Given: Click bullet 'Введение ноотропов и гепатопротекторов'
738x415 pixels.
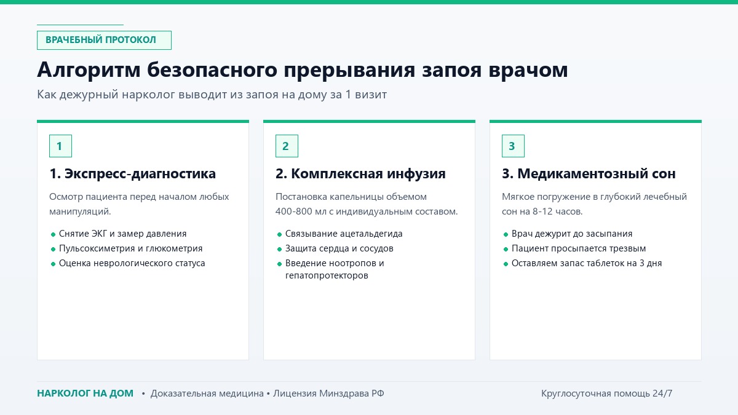Looking at the screenshot, I should click(x=335, y=269).
